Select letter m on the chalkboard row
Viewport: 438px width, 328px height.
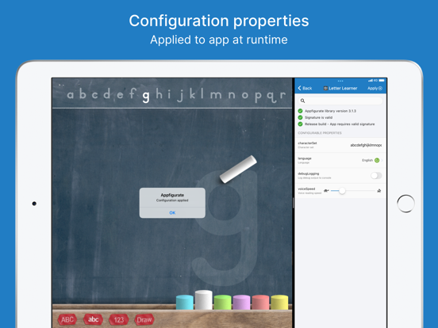tap(216, 95)
